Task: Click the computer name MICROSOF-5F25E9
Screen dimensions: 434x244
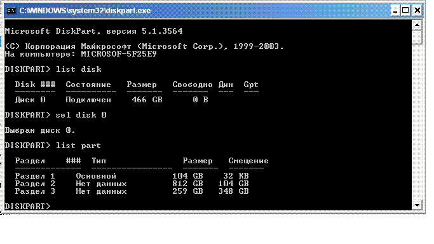Action: pyautogui.click(x=119, y=53)
